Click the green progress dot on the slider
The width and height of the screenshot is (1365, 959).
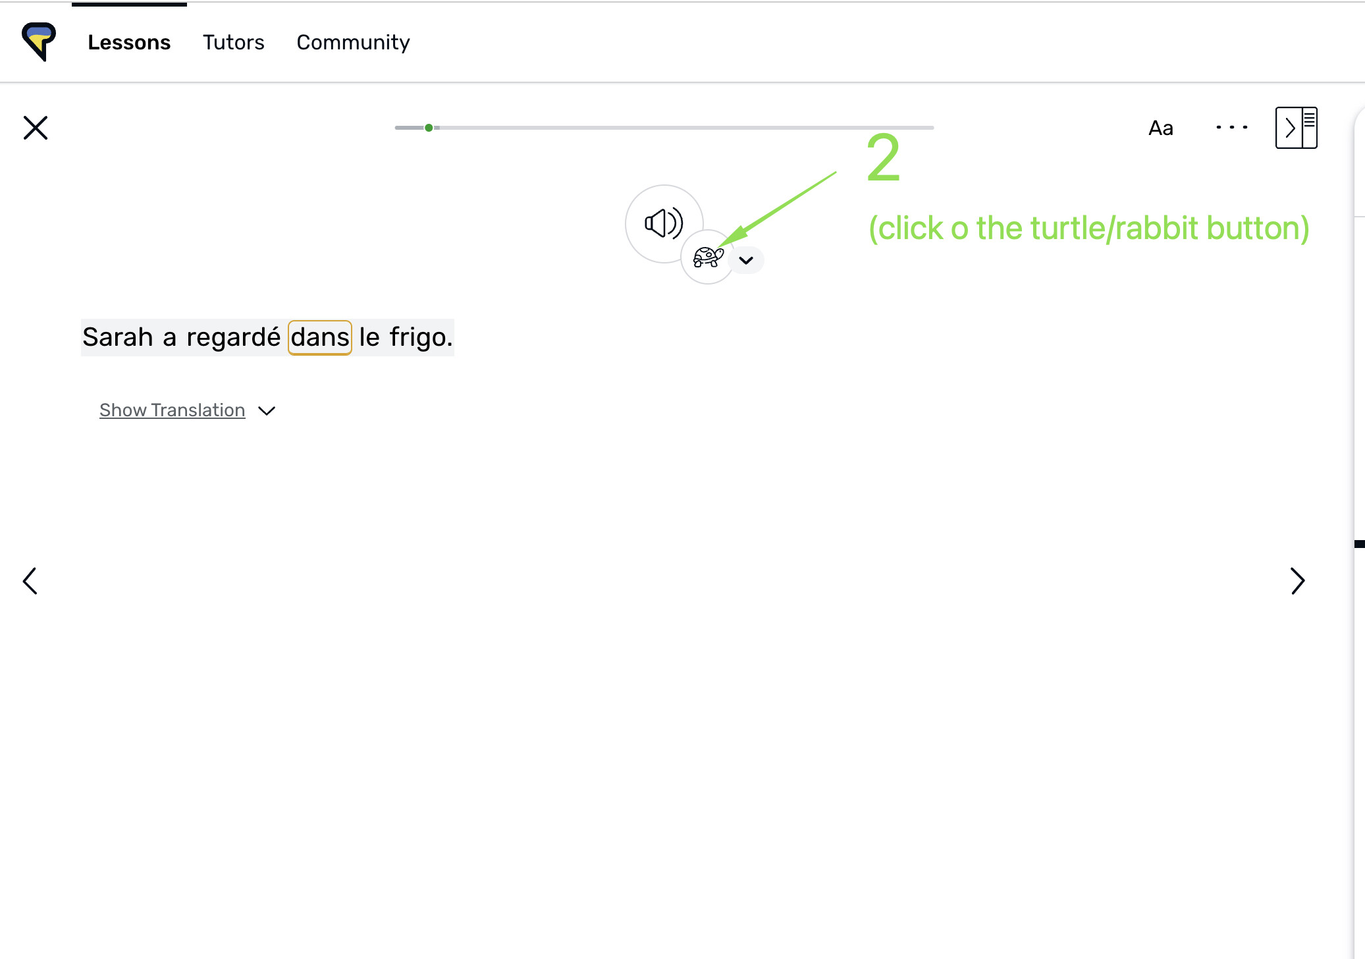coord(429,128)
